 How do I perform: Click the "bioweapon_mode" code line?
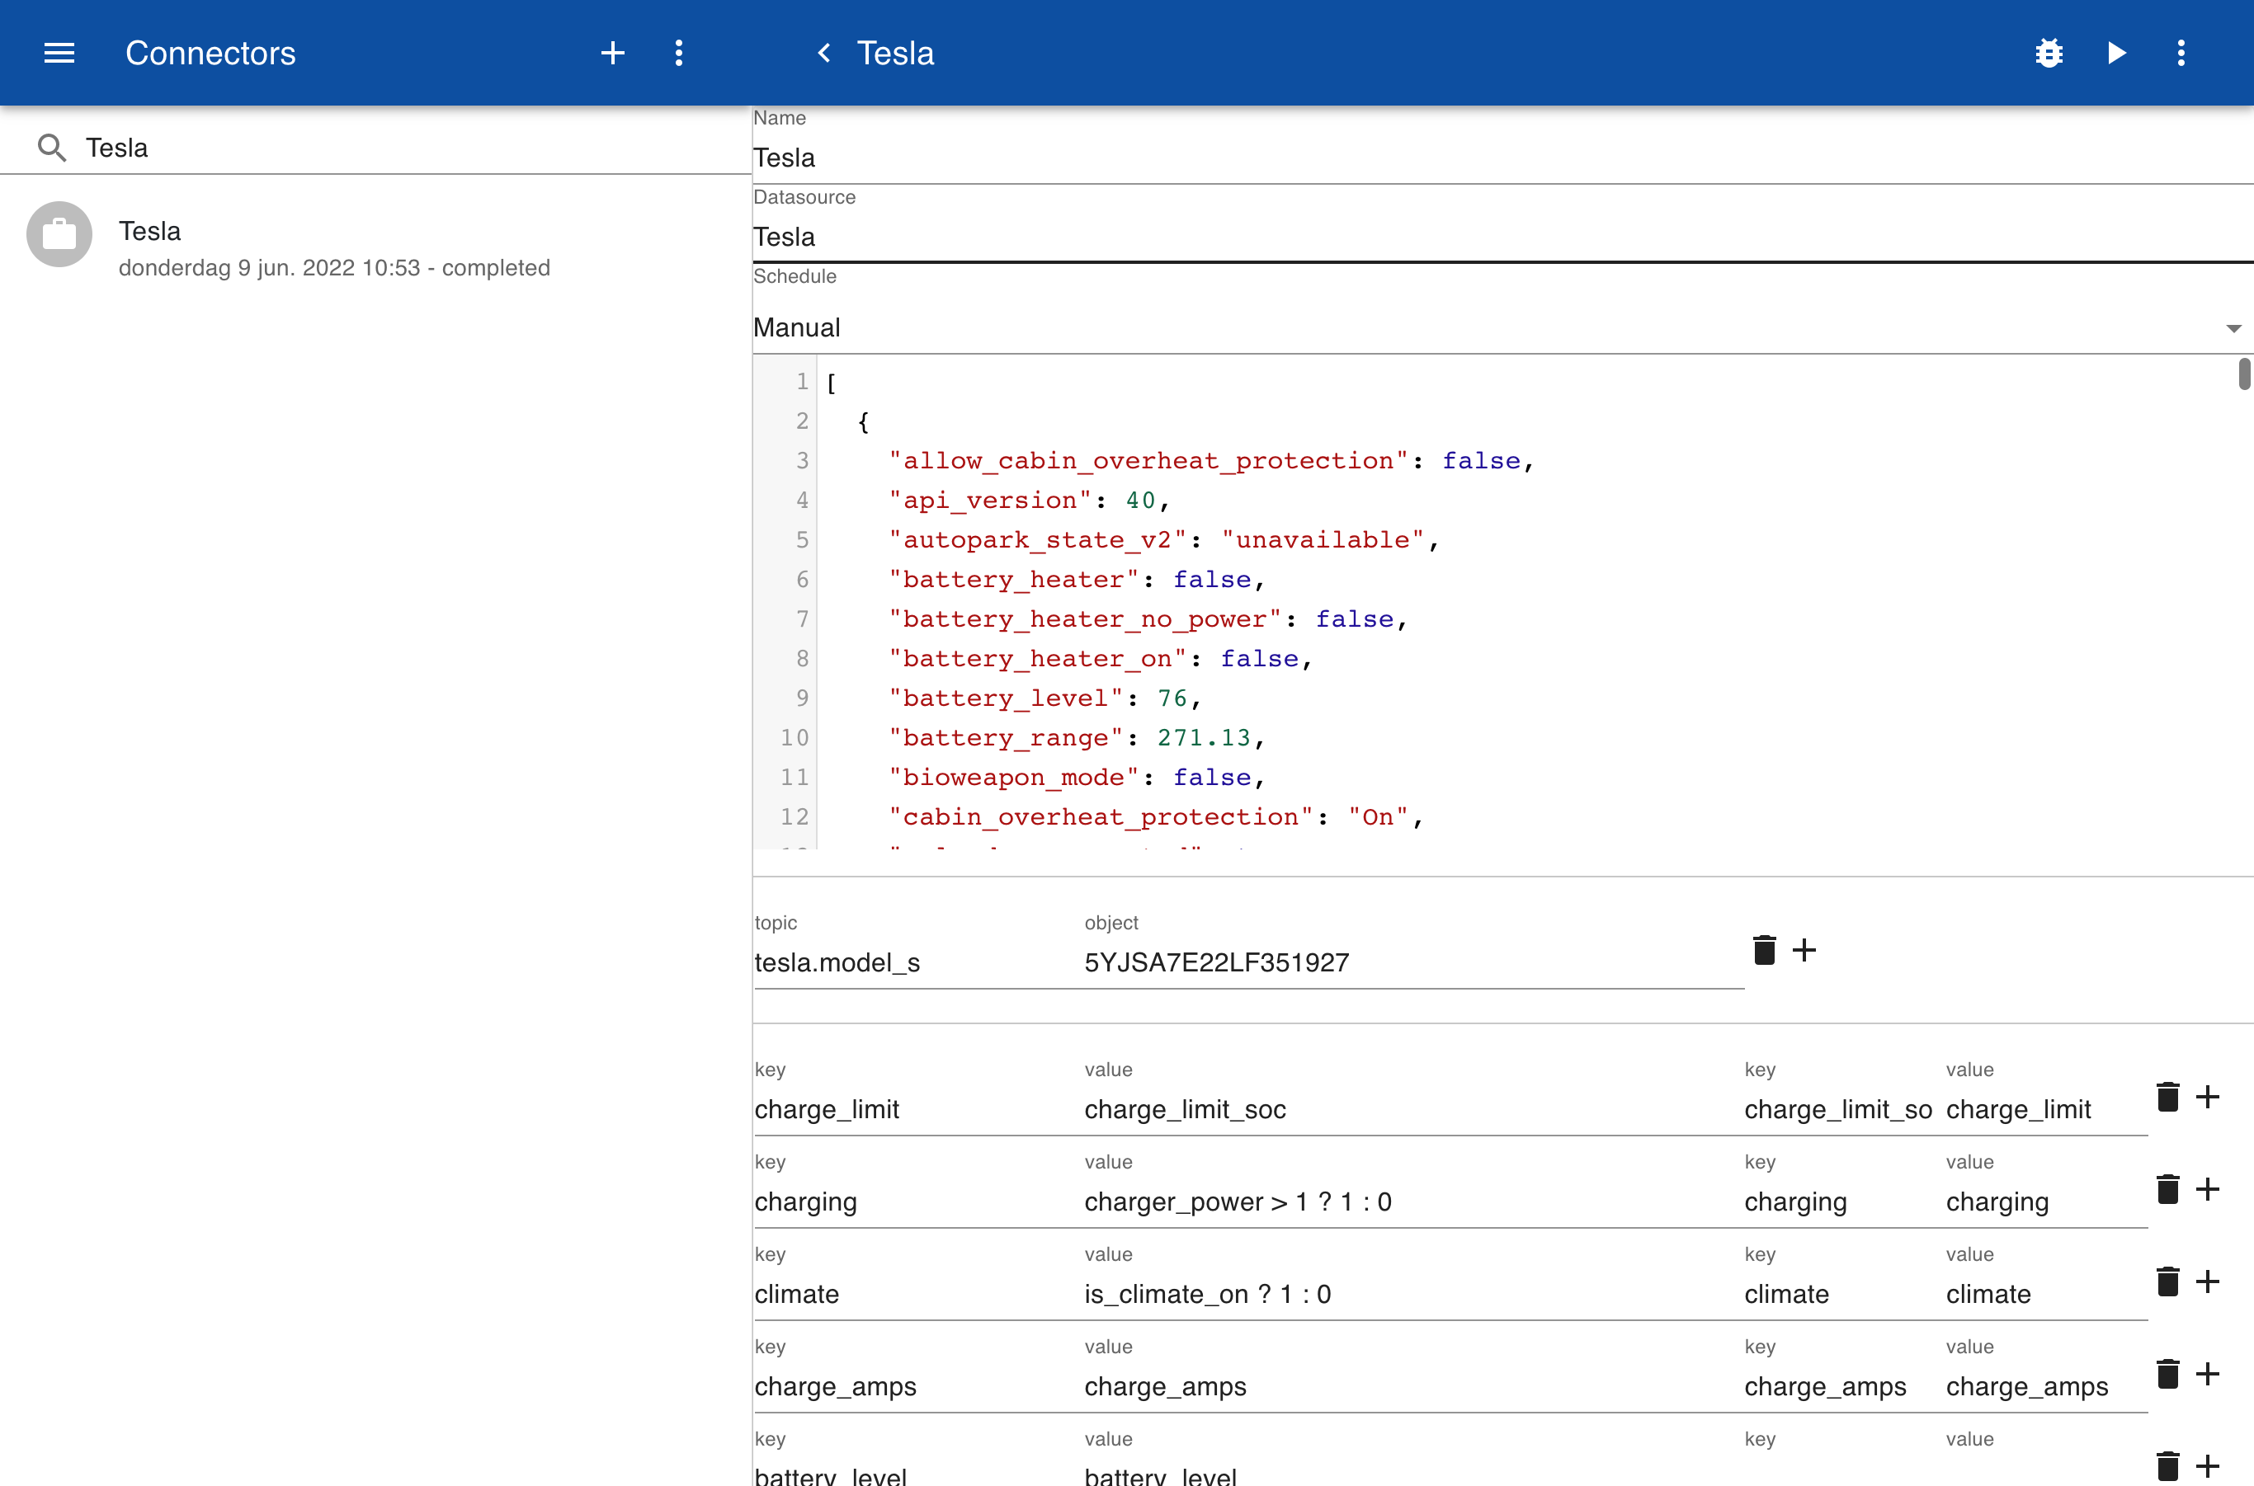click(1077, 778)
